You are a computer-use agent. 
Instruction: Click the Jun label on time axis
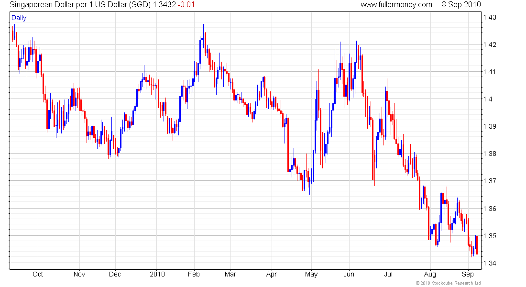point(349,274)
